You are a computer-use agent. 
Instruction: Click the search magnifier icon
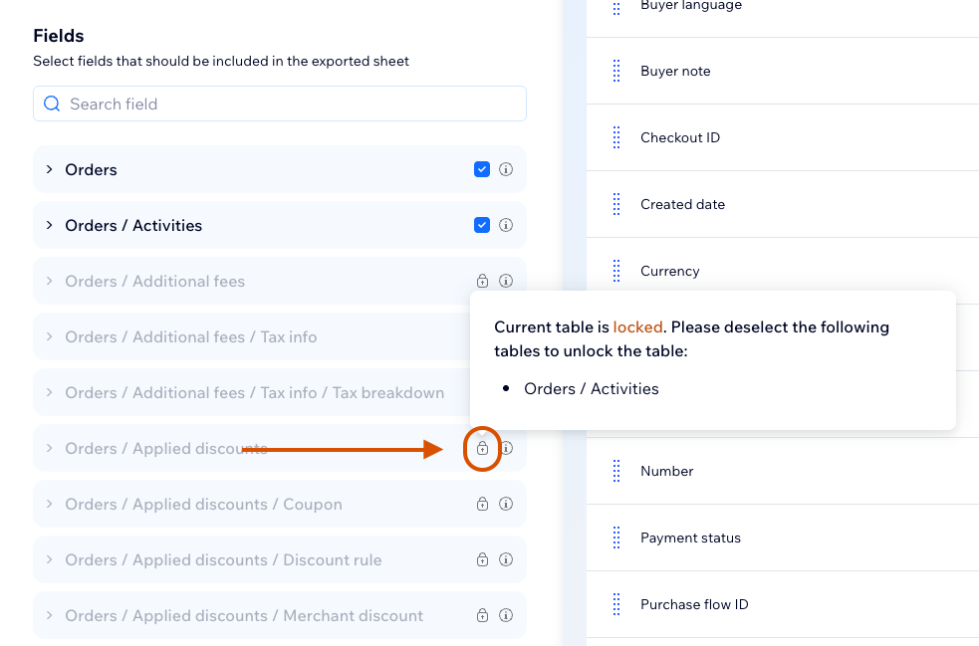[x=52, y=104]
